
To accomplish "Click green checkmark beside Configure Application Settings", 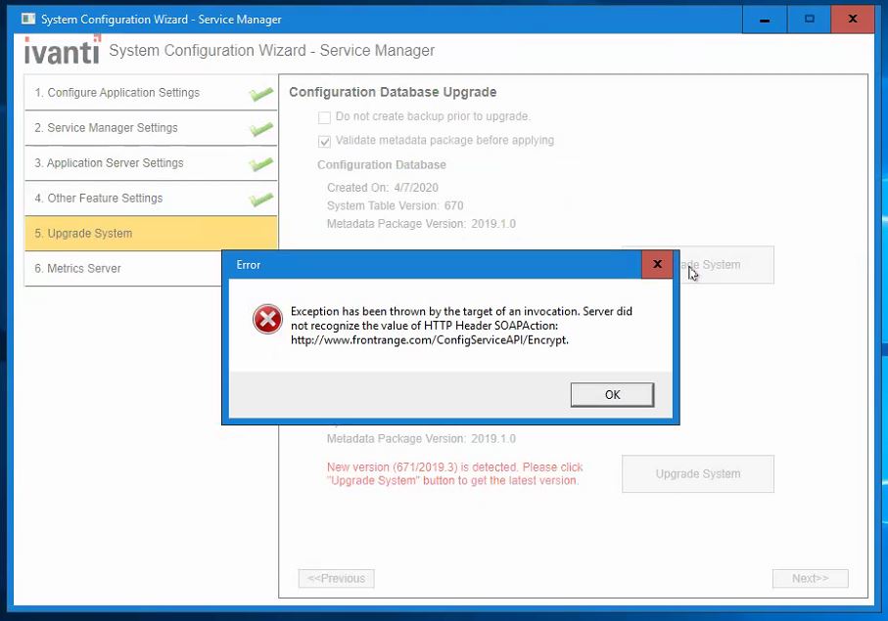I will click(x=260, y=94).
